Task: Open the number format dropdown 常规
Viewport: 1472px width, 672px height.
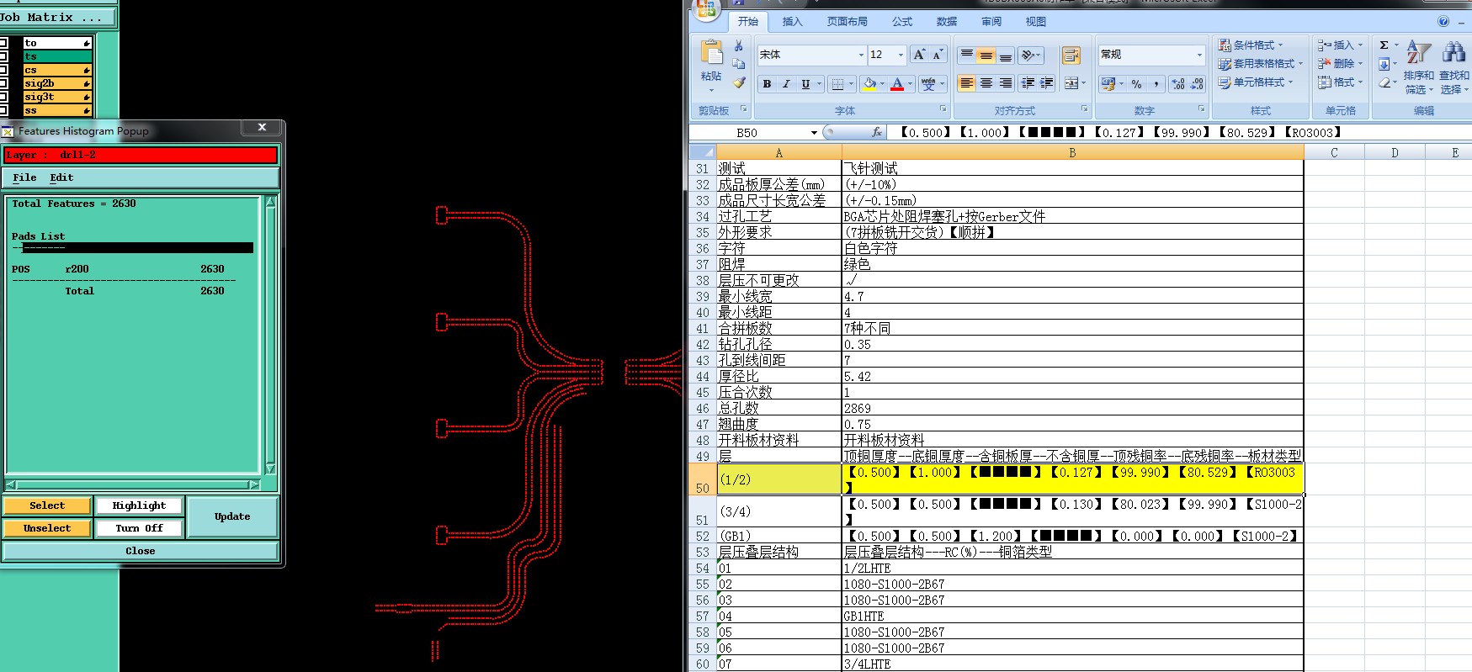Action: pyautogui.click(x=1199, y=55)
